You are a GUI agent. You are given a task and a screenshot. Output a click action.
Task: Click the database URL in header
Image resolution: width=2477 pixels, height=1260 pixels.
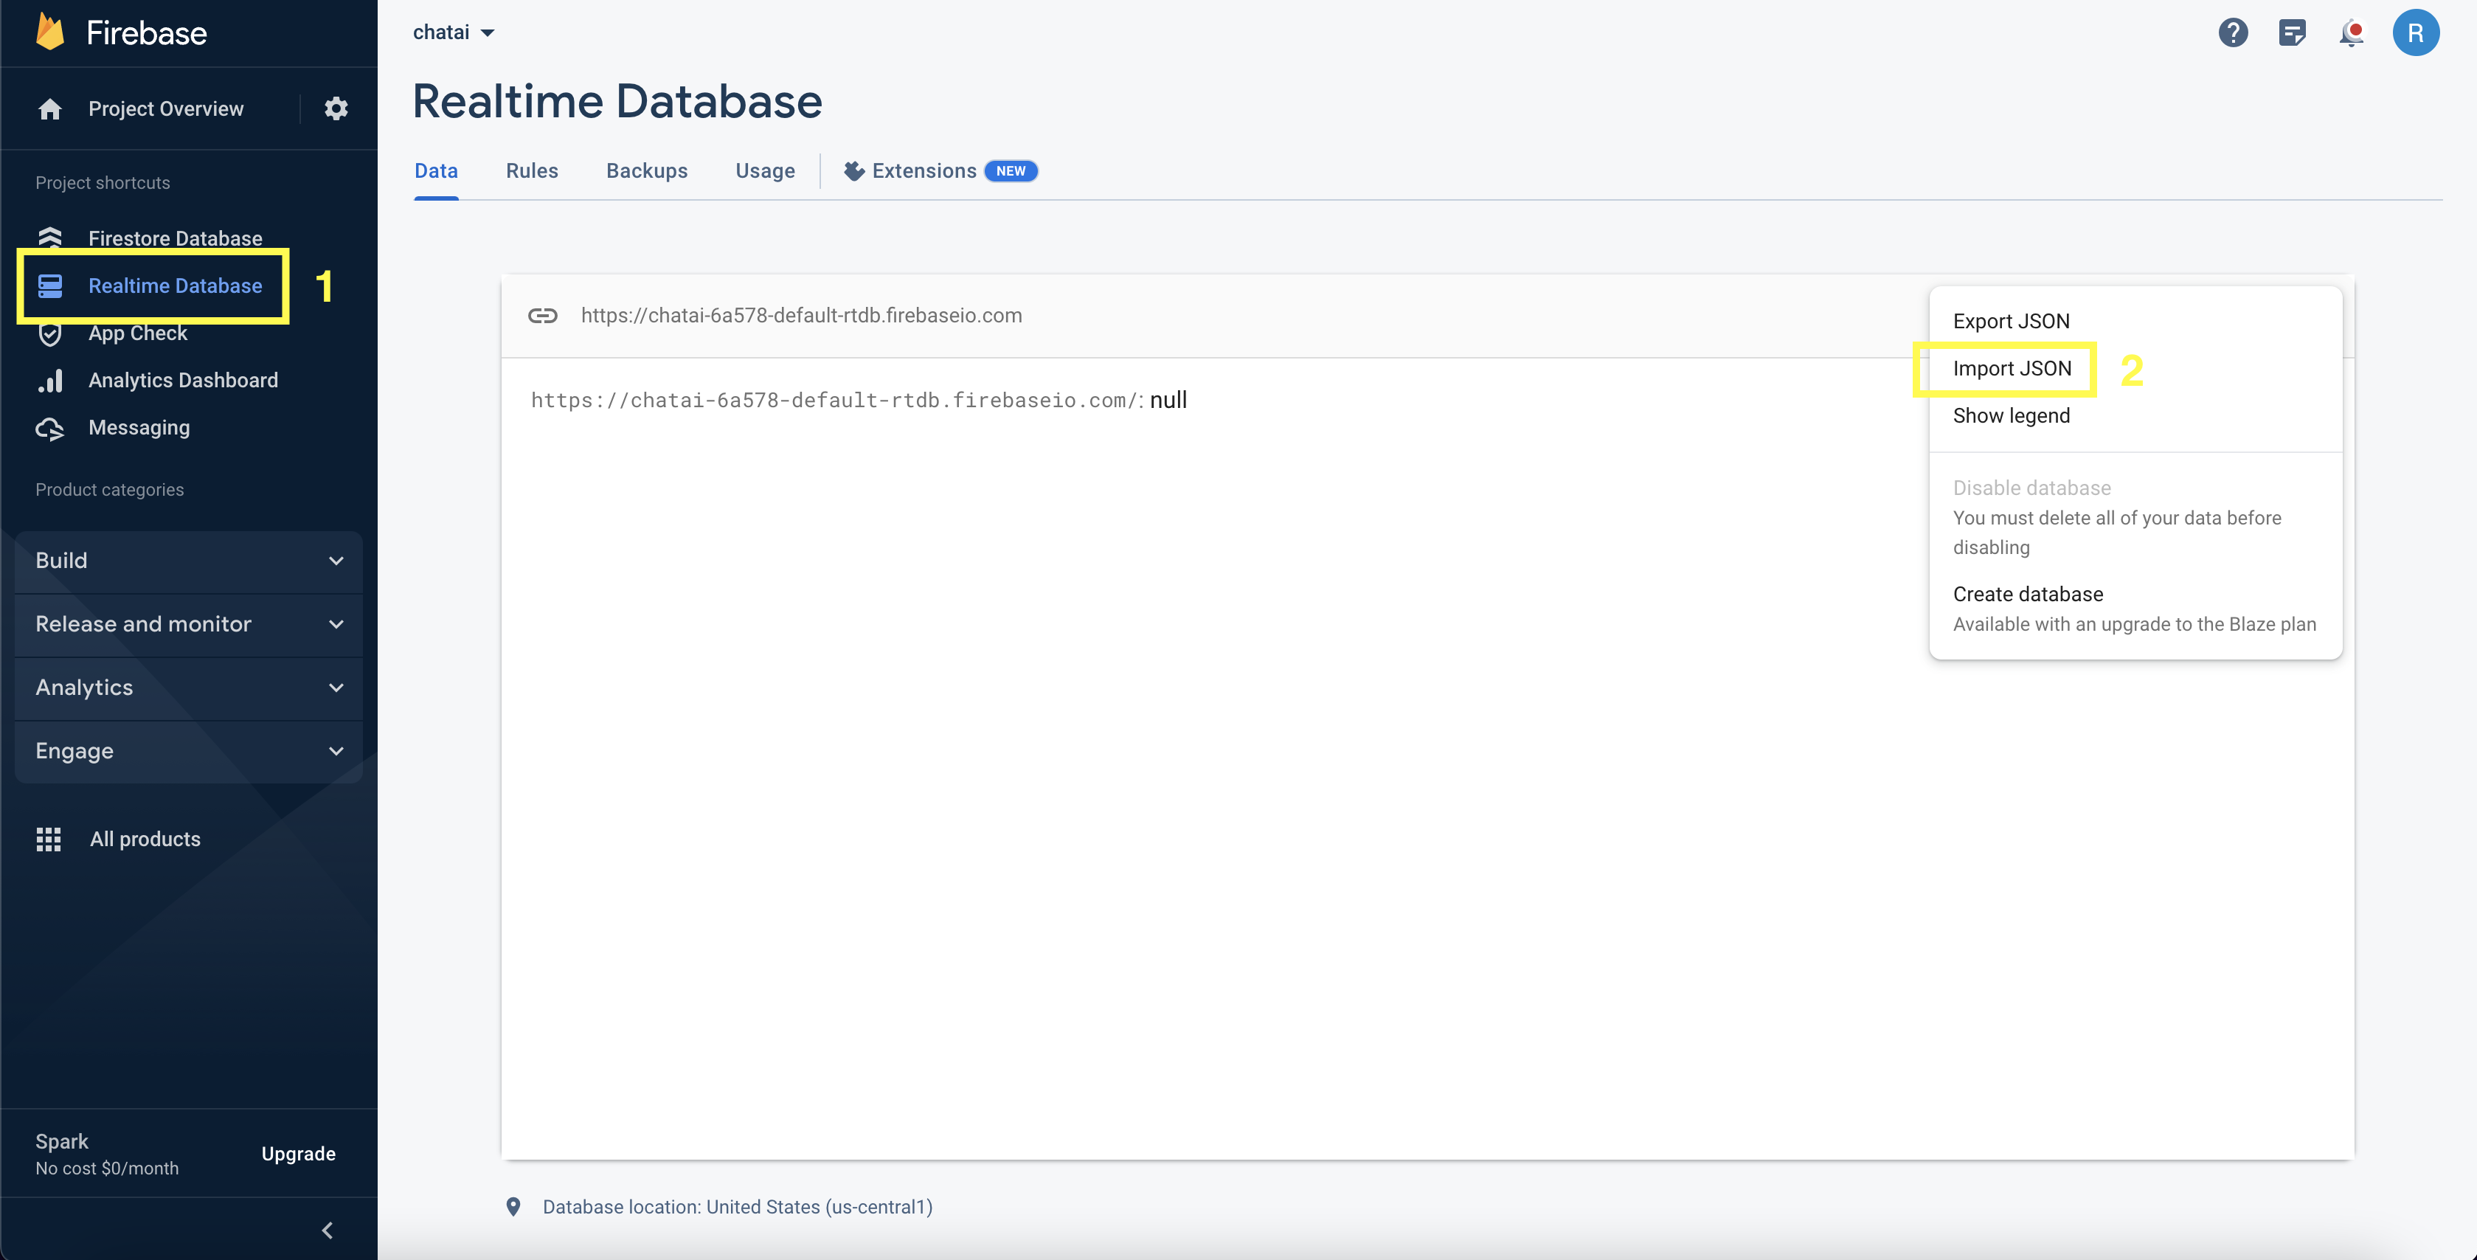pos(801,316)
